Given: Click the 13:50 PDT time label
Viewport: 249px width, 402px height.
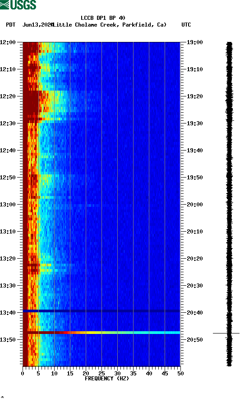Looking at the screenshot, I should click(8, 340).
